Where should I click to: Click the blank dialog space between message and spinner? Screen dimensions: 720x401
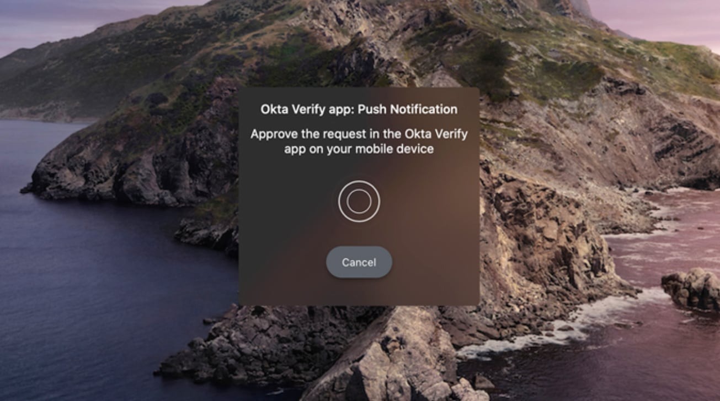[359, 168]
